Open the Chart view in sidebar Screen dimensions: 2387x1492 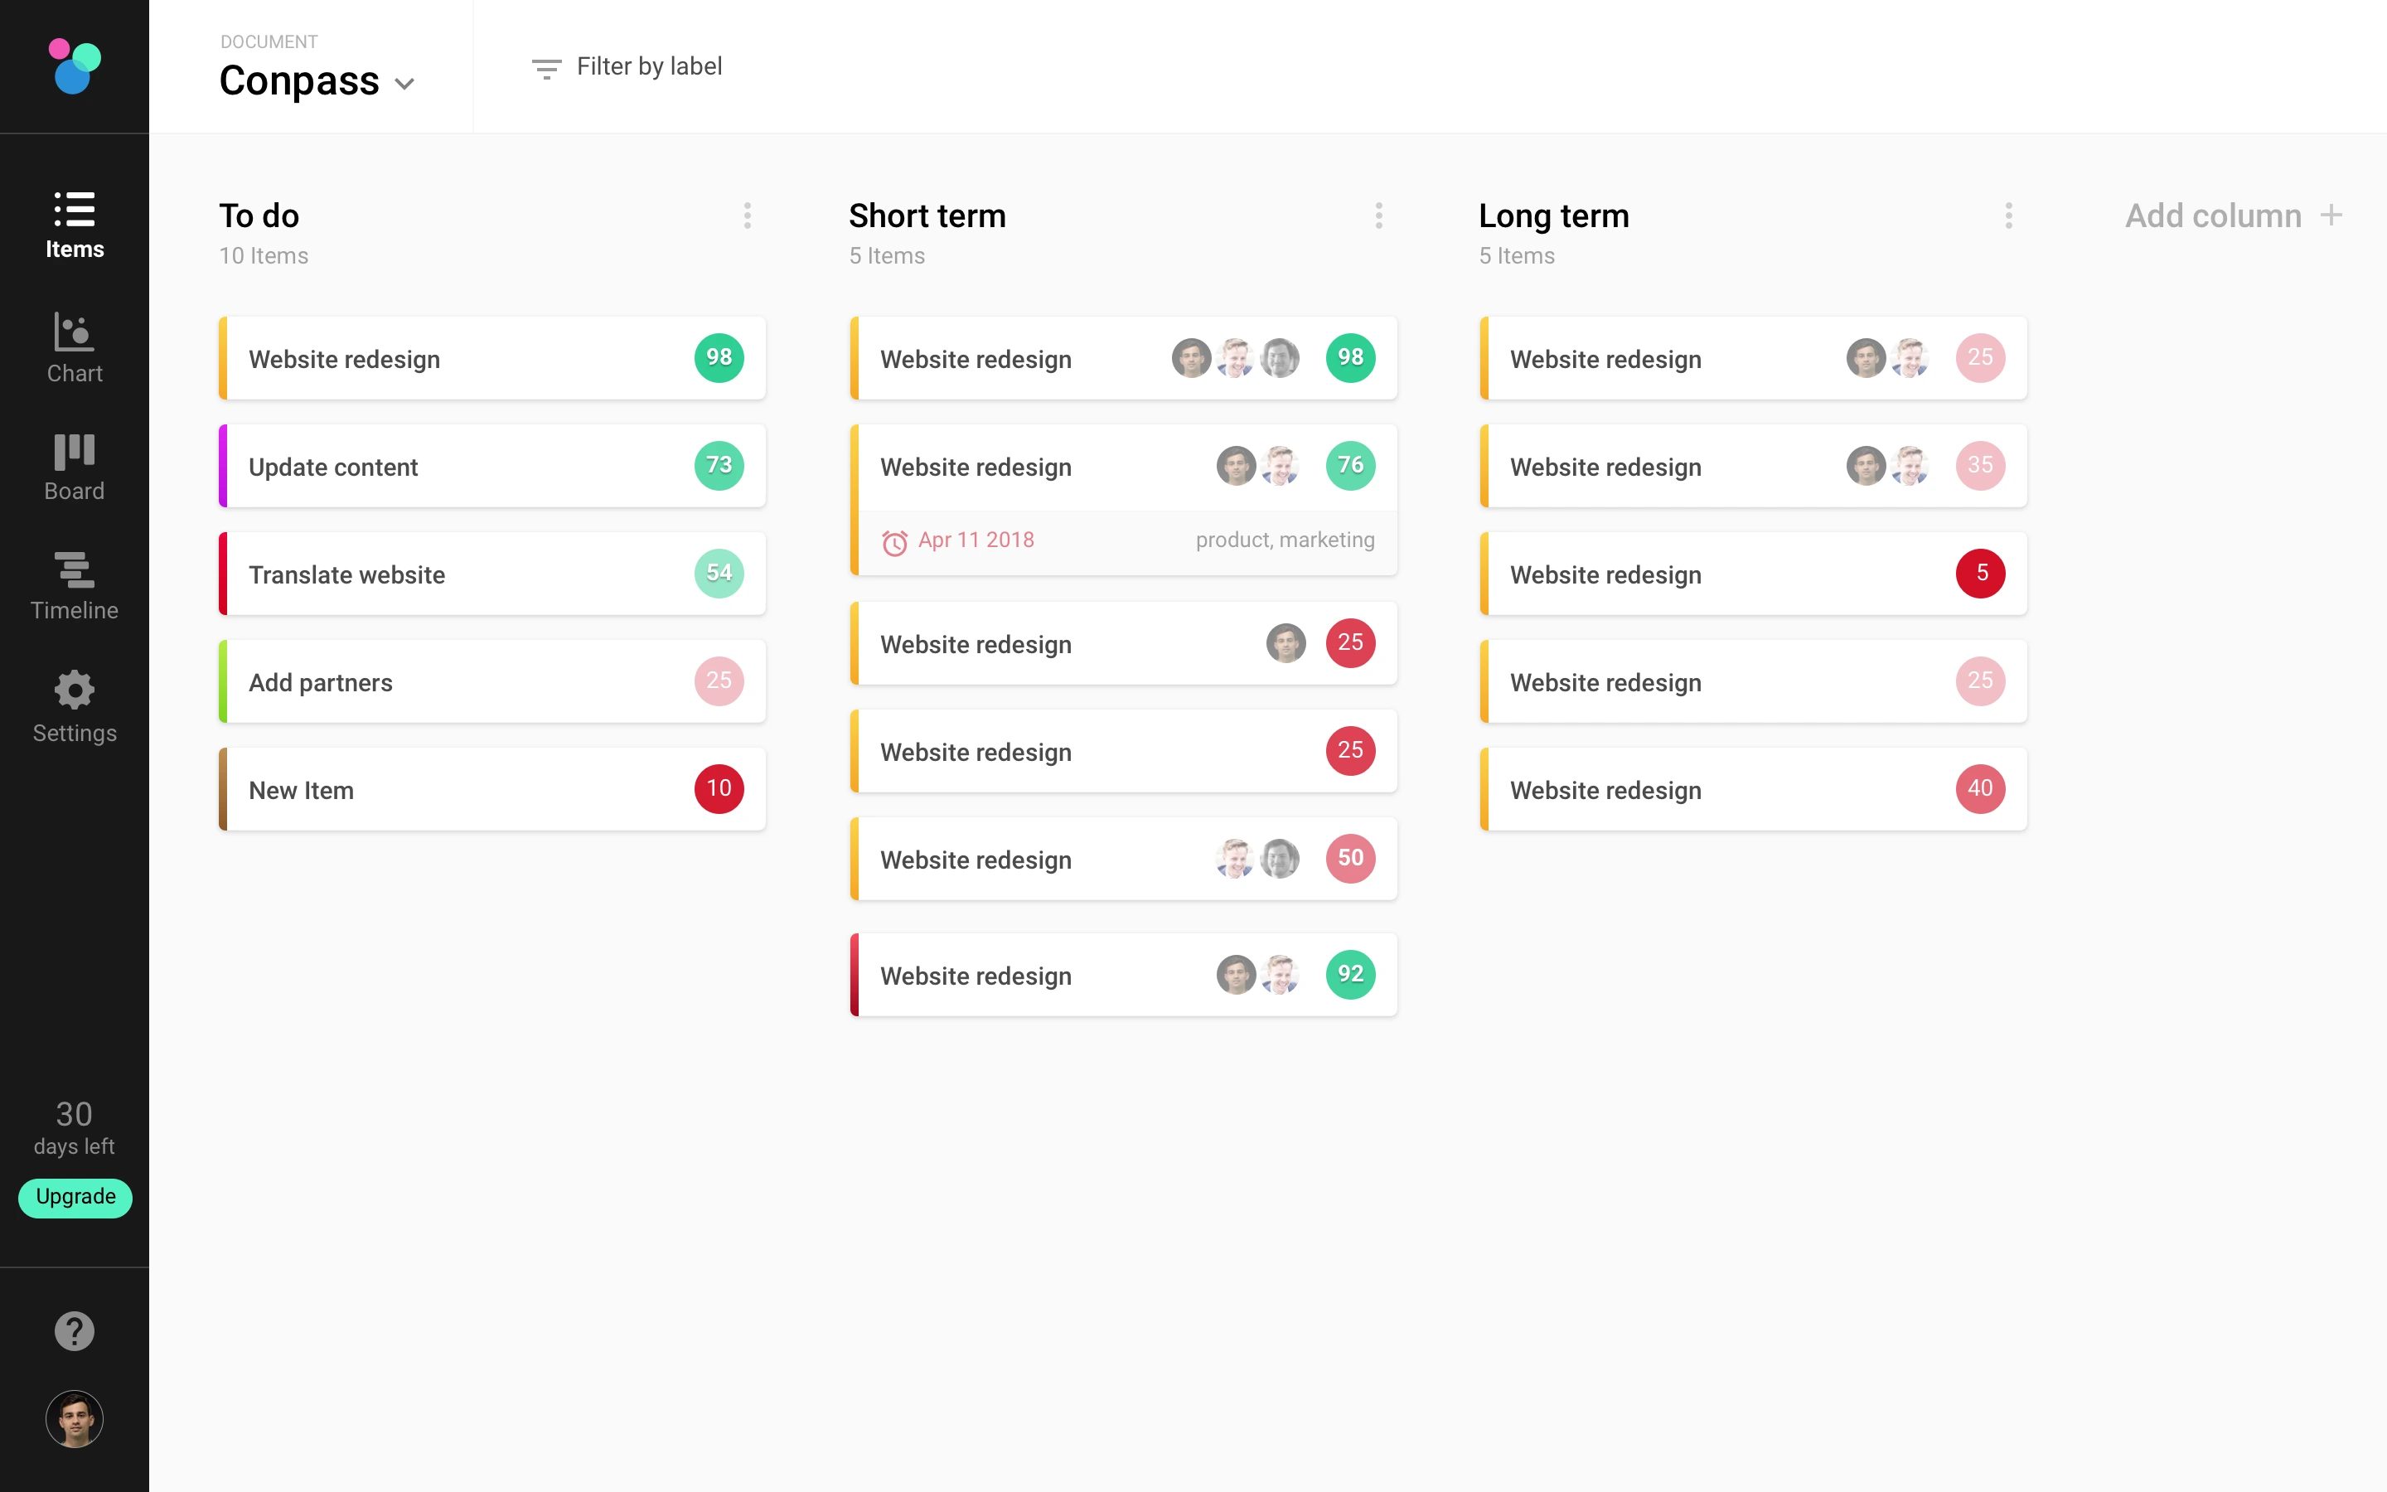coord(74,347)
